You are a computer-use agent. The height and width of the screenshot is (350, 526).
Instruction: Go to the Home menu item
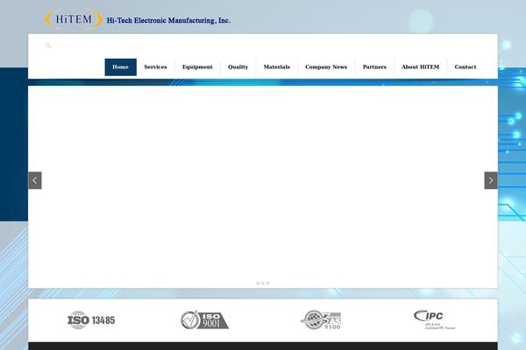coord(120,67)
